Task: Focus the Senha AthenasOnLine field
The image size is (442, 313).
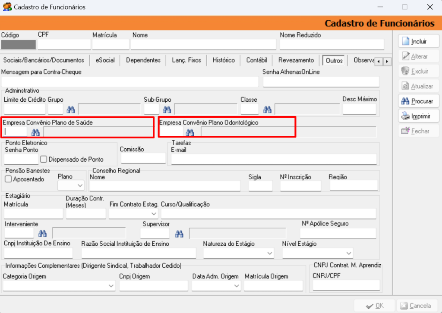Action: [x=321, y=81]
